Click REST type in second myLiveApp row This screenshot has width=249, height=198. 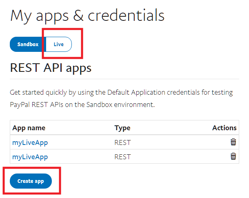122,157
